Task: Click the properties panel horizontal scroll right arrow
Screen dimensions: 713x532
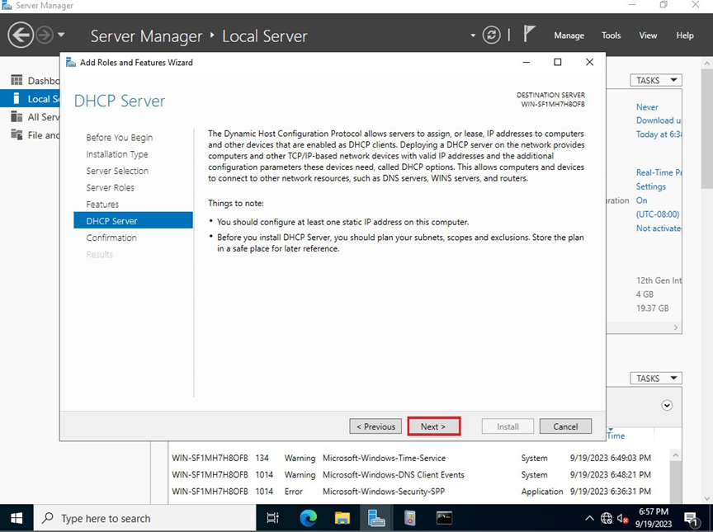Action: (676, 327)
